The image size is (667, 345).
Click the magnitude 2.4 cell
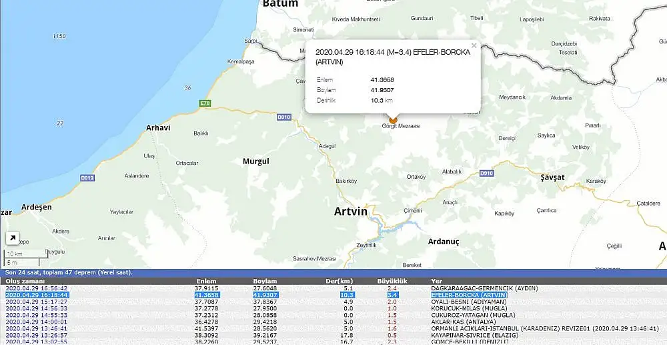point(392,288)
